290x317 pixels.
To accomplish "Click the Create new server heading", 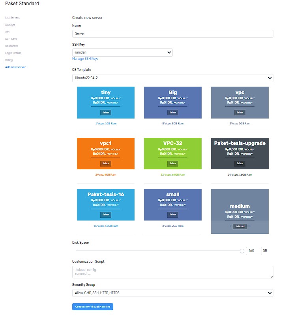I will click(87, 18).
